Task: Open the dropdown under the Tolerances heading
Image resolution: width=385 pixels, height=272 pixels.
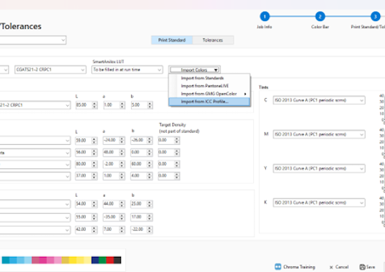Action: tap(32, 40)
